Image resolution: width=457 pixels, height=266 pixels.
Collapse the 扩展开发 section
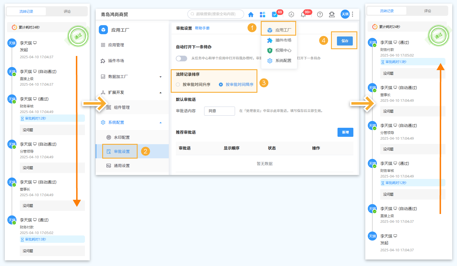[x=161, y=92]
